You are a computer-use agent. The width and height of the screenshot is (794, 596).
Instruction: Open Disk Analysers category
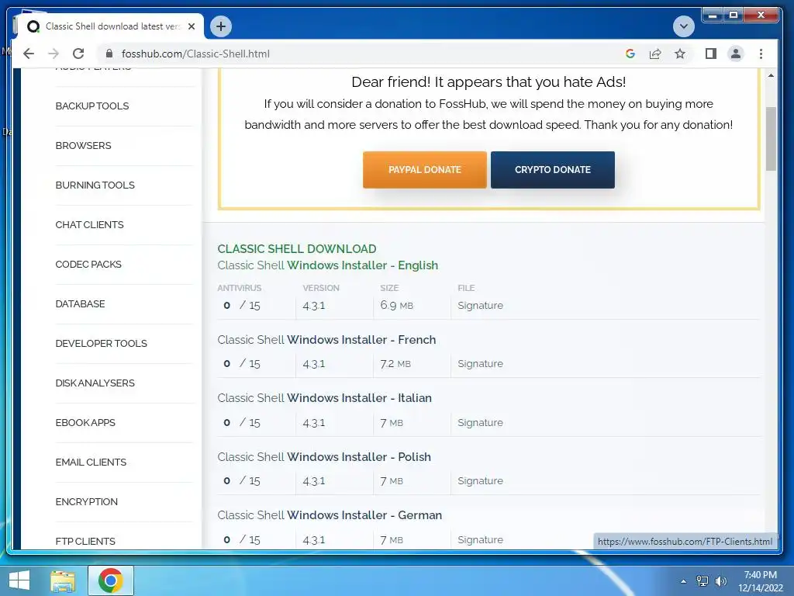pos(95,383)
